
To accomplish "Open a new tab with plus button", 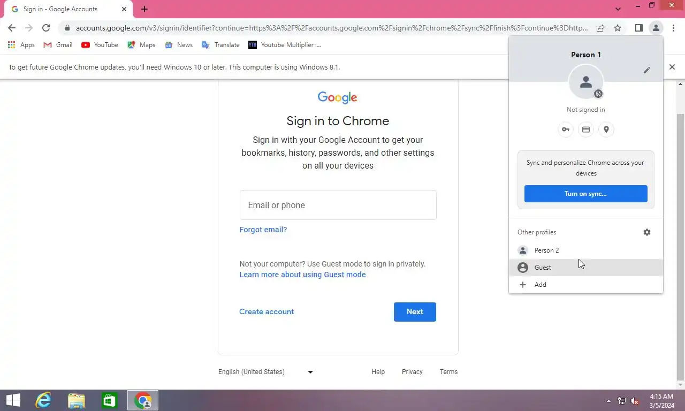I will coord(144,9).
